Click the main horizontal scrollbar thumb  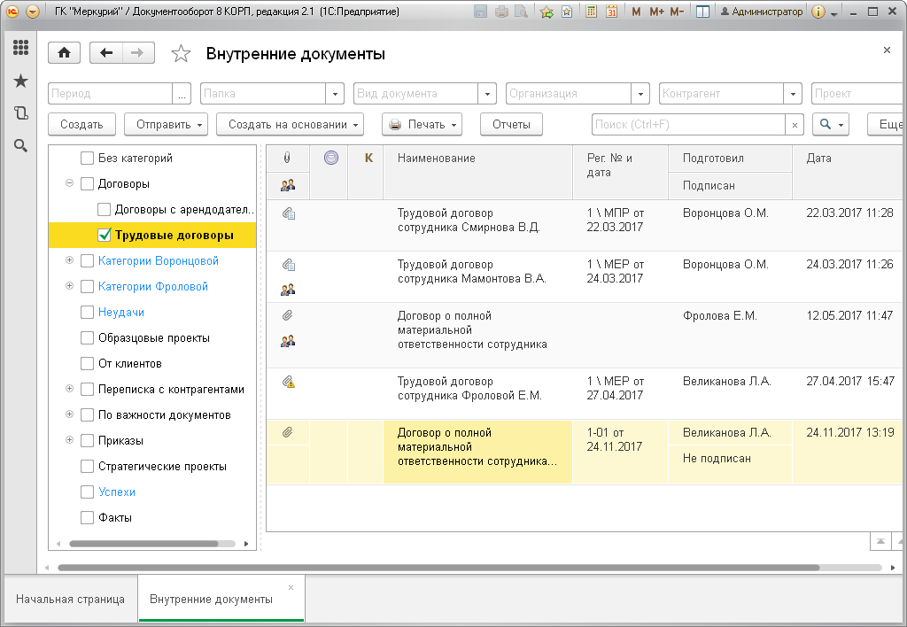tap(438, 568)
